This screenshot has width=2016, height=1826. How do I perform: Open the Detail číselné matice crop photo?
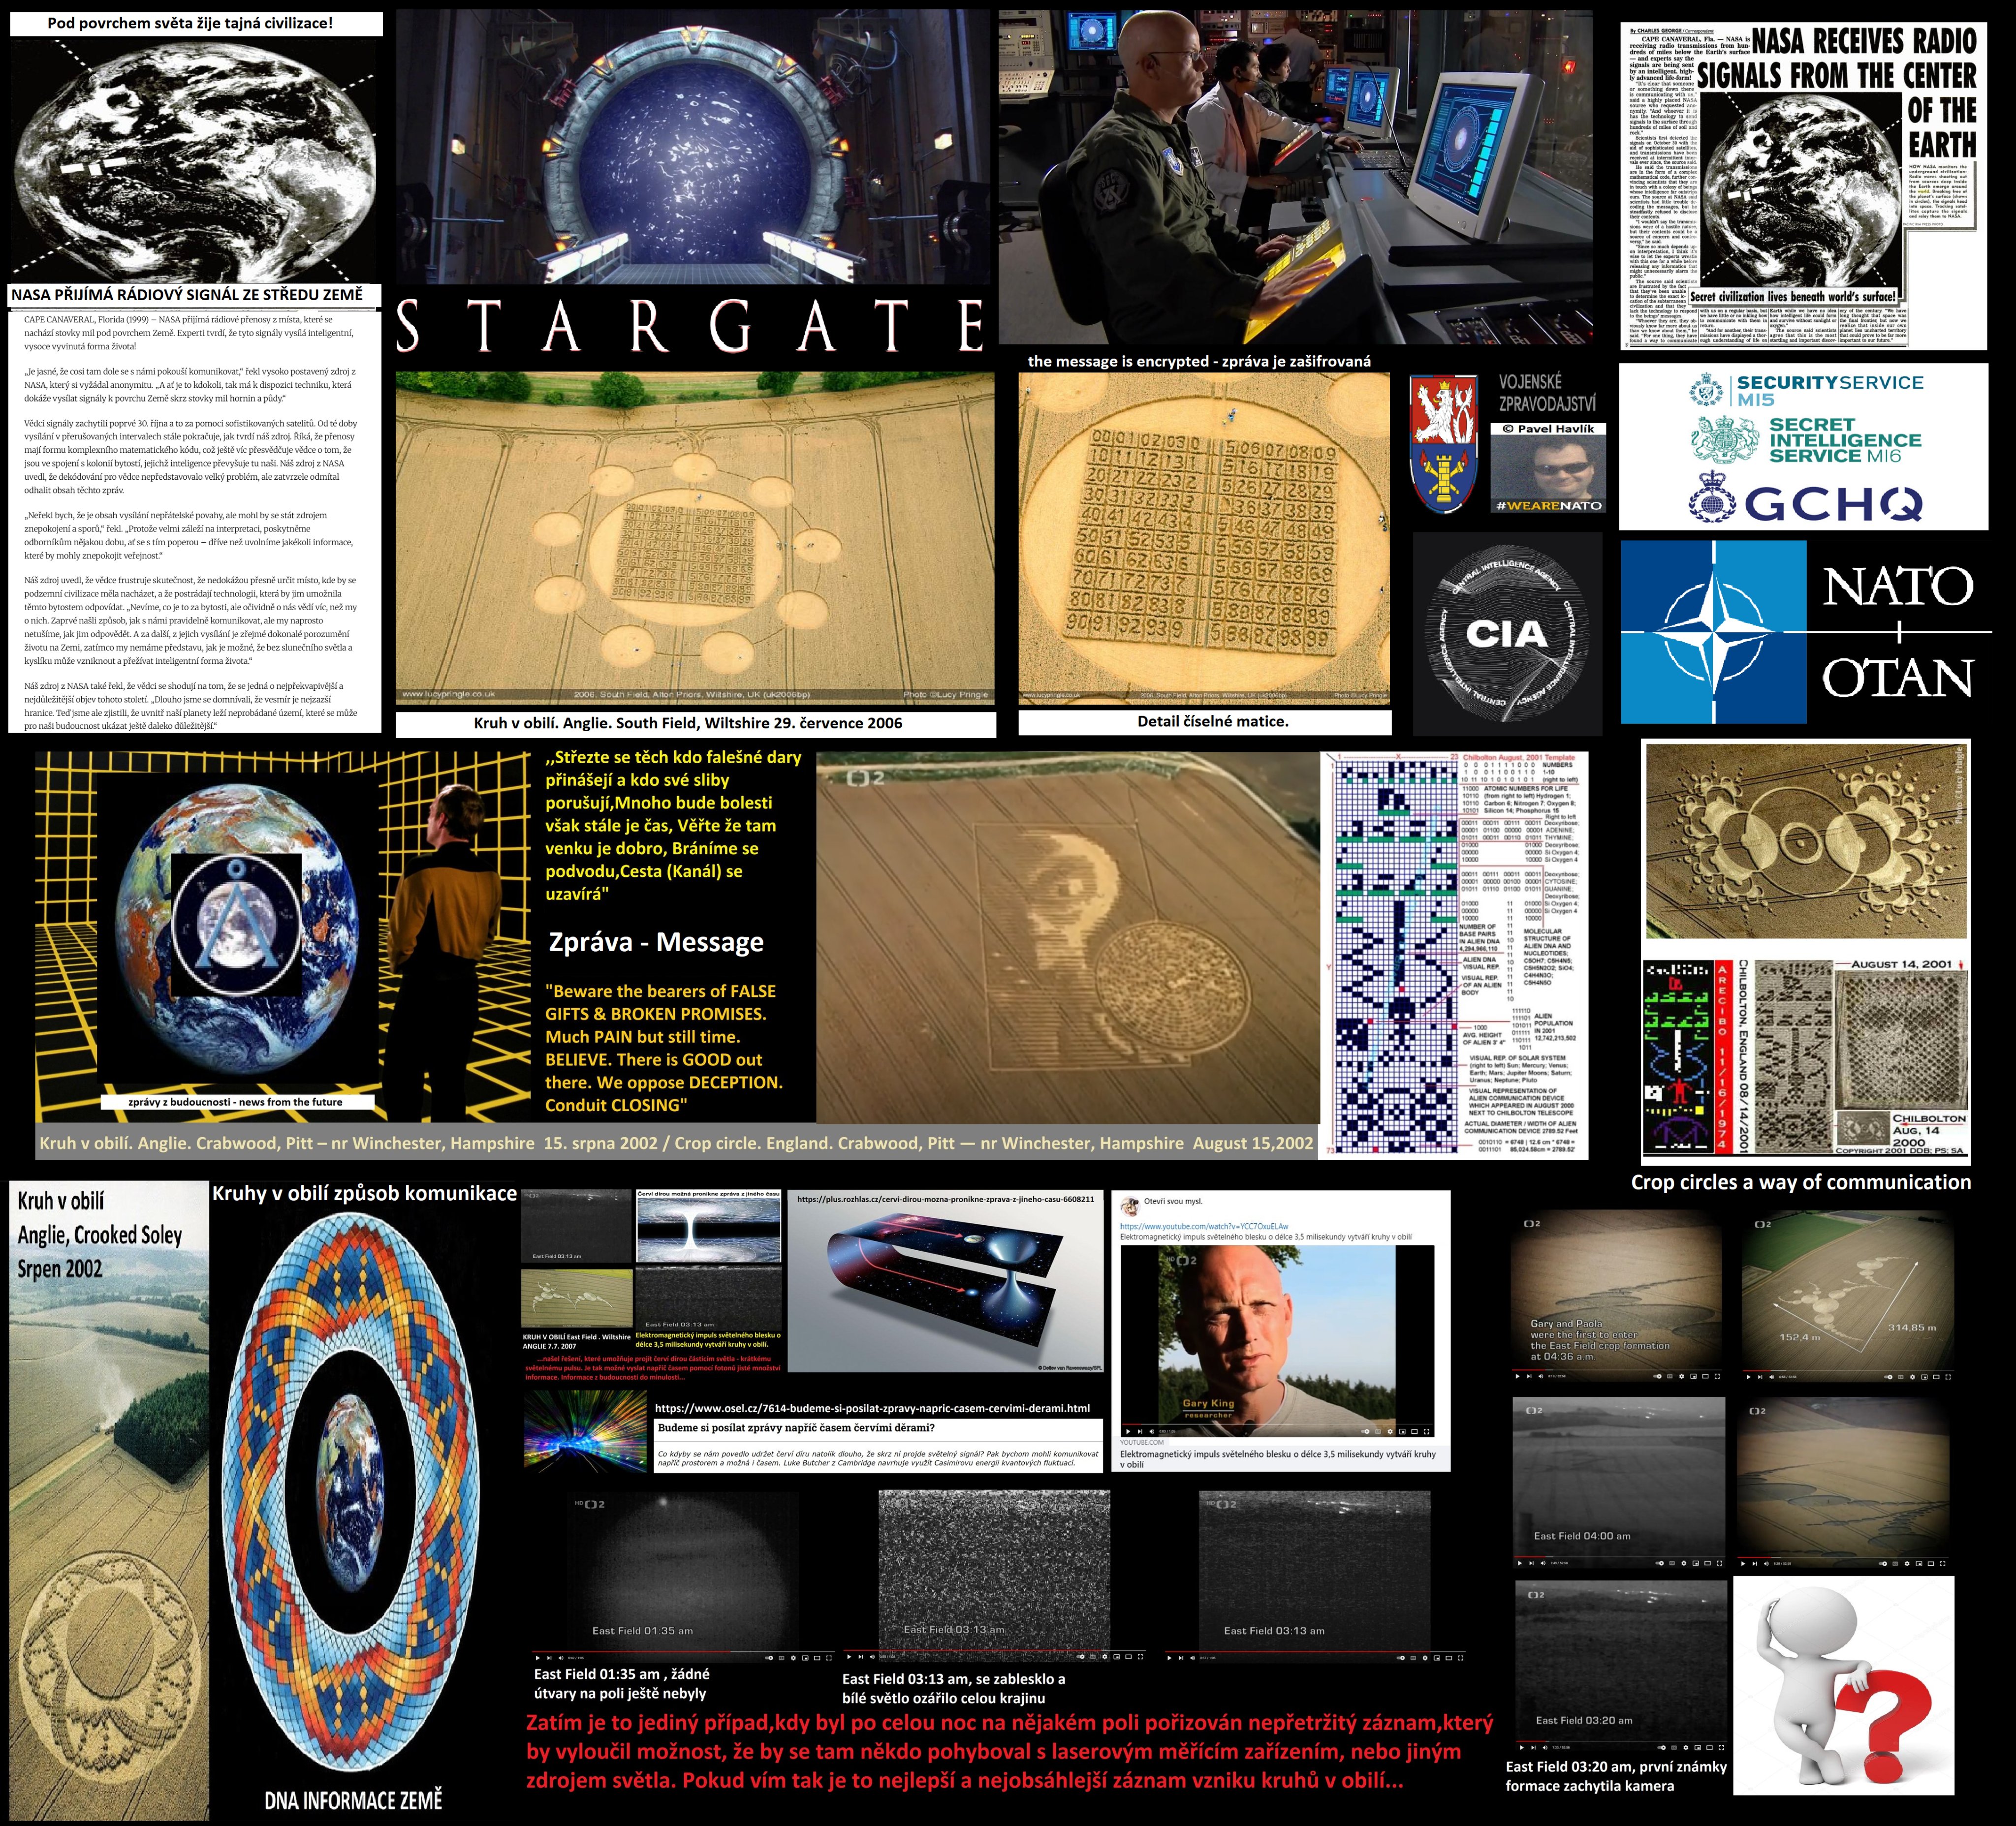tap(1204, 540)
